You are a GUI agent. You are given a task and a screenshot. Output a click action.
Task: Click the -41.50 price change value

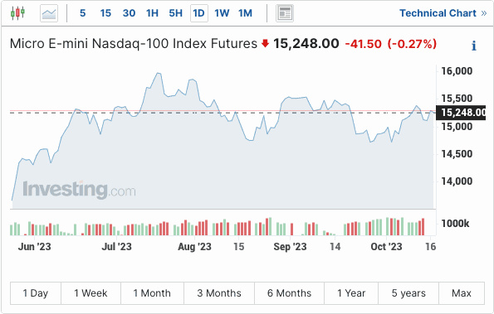[x=364, y=44]
